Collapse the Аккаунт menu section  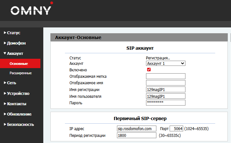(15, 54)
